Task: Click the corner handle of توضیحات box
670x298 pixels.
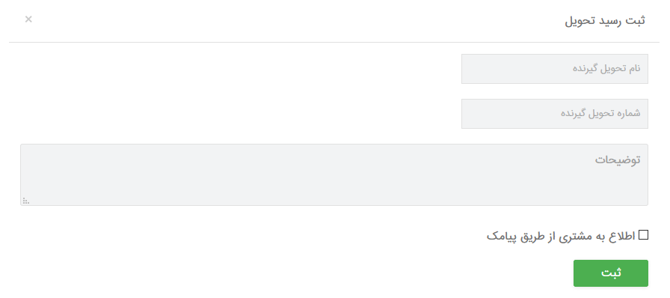Action: [x=26, y=201]
